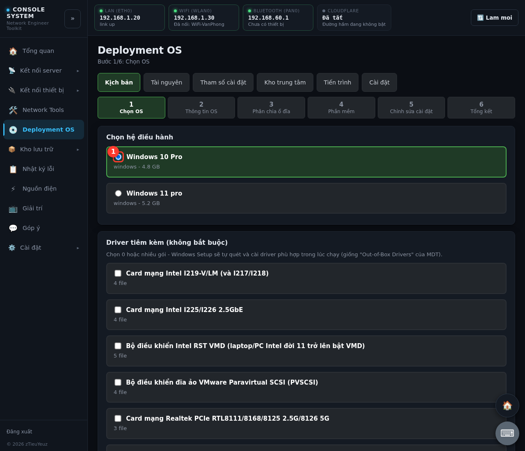Open Giải trí in the sidebar

43,208
